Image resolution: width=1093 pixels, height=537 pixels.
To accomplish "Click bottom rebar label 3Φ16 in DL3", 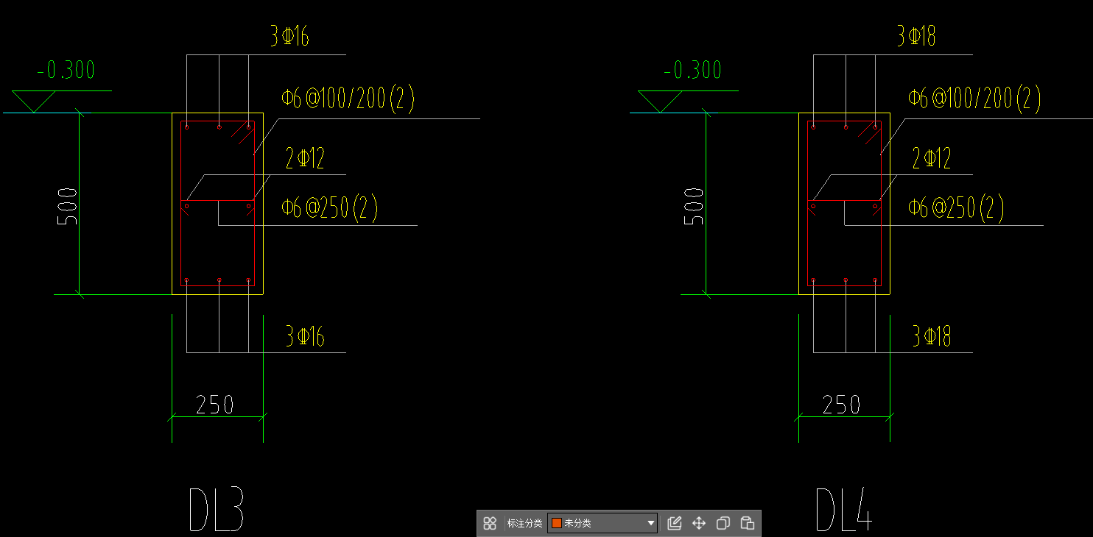I will pyautogui.click(x=305, y=336).
